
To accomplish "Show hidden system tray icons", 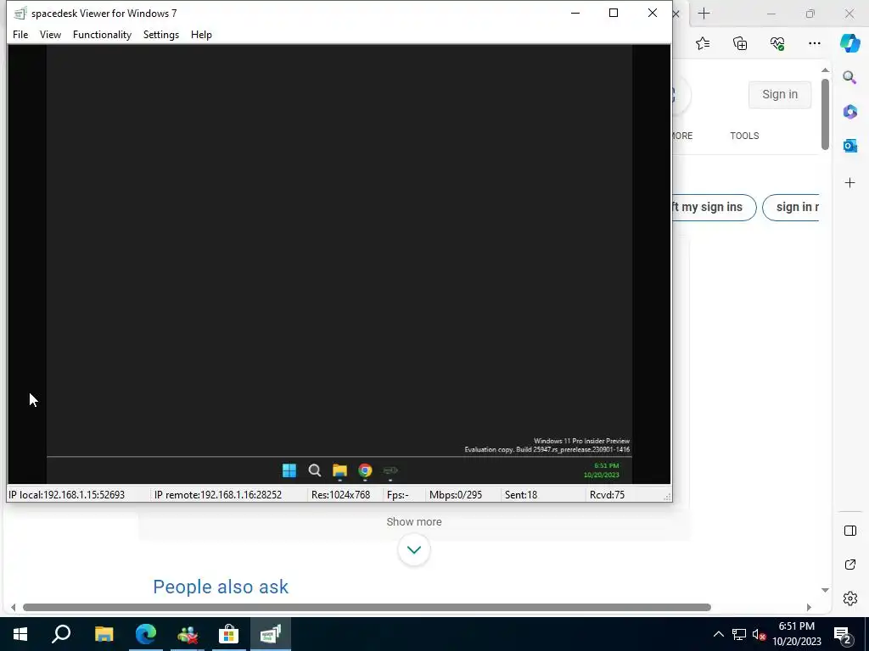I will [x=718, y=634].
